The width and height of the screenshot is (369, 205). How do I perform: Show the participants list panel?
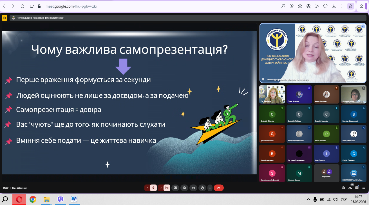350,188
